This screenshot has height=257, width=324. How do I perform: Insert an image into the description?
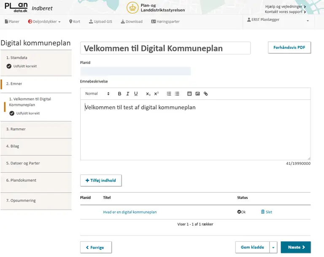pos(197,94)
